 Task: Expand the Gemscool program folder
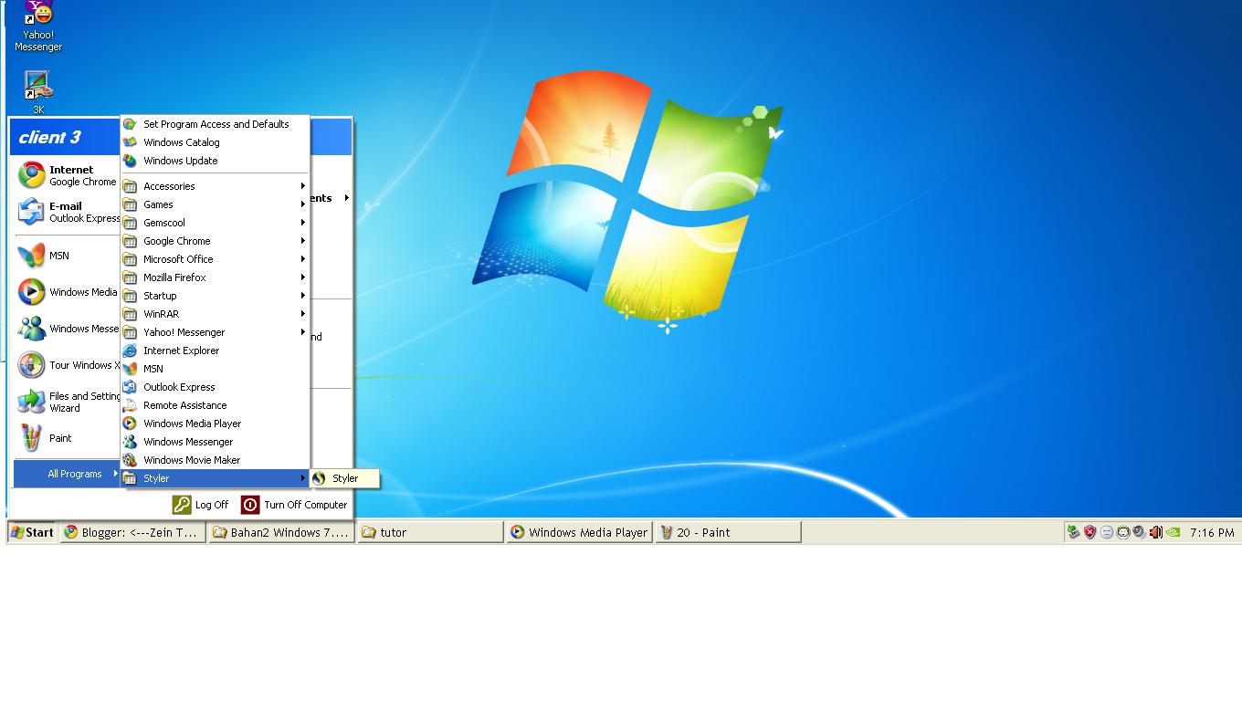coord(216,223)
